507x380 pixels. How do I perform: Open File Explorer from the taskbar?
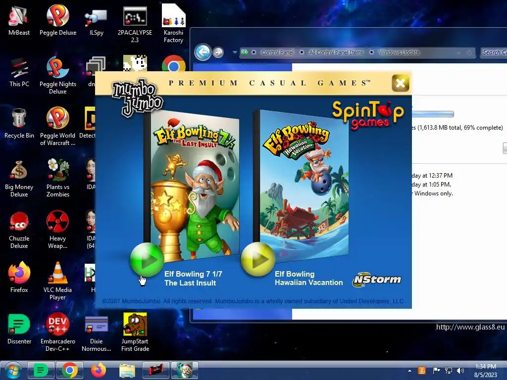(127, 370)
